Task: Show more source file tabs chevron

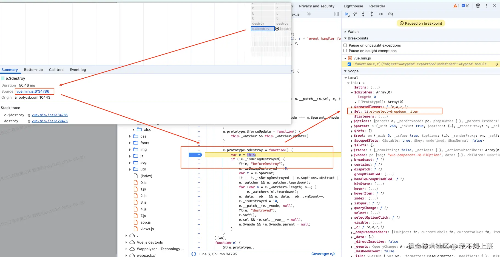Action: tap(309, 14)
